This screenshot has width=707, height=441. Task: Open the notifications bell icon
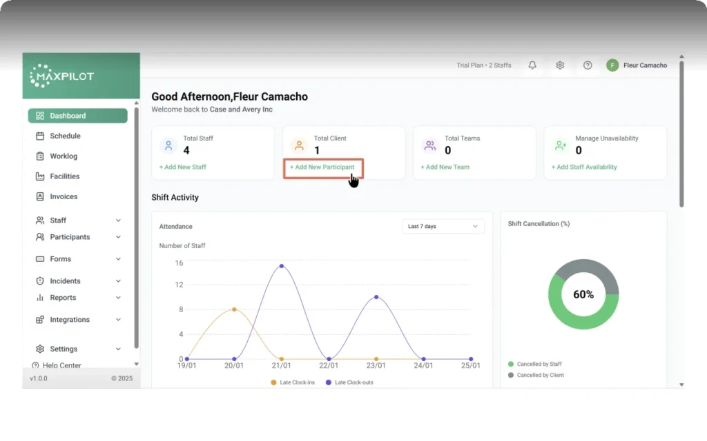(532, 65)
